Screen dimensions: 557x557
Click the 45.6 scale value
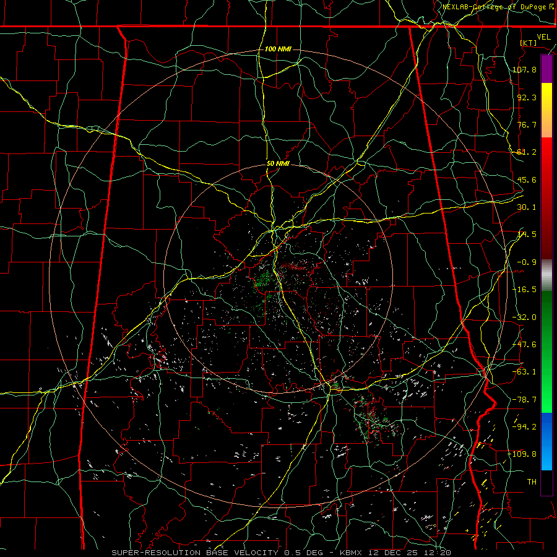coord(527,179)
